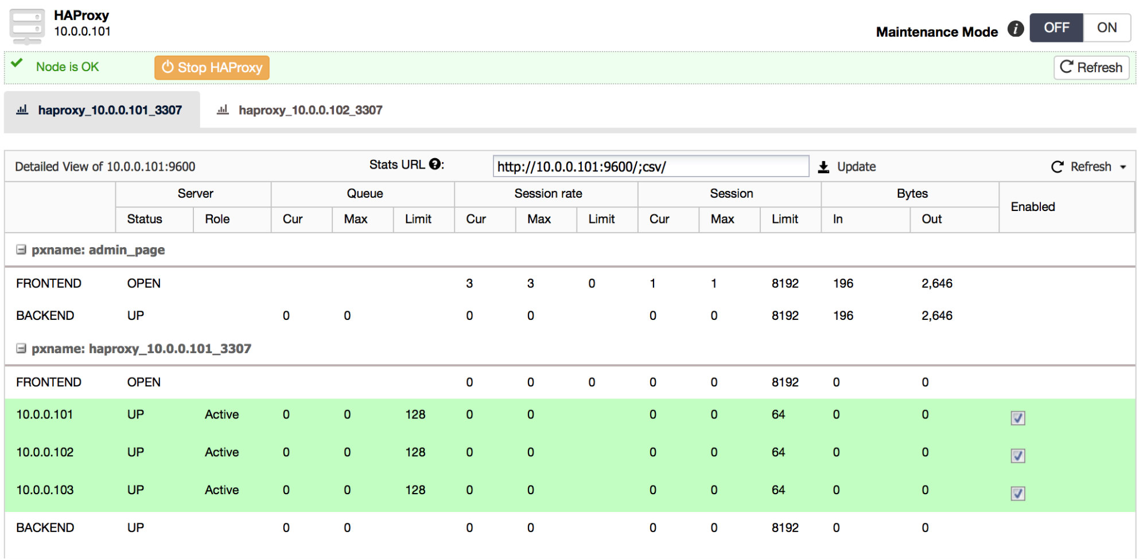Open the detailed view Refresh dropdown arrow
This screenshot has width=1147, height=559.
1123,167
